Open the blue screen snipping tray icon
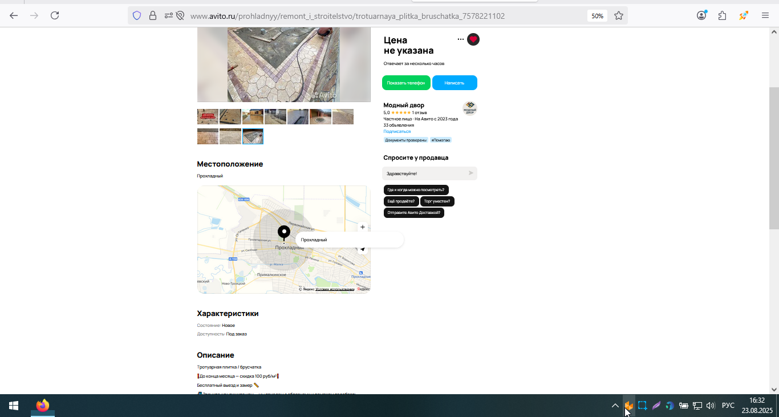Screen dimensions: 779x417 point(642,406)
